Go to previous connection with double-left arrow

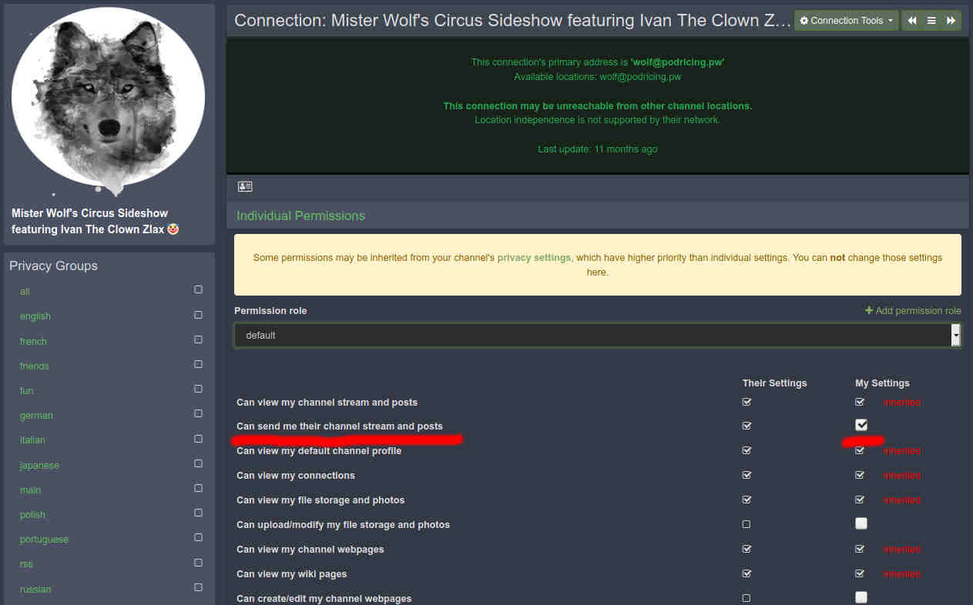912,21
